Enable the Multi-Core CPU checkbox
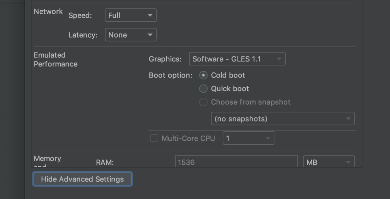The image size is (390, 199). [x=154, y=138]
